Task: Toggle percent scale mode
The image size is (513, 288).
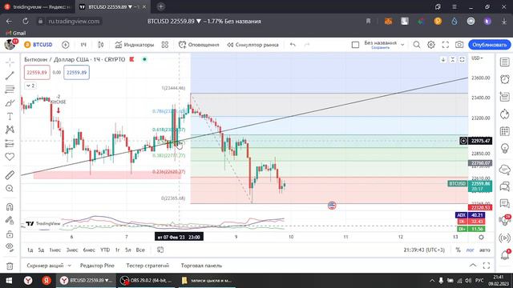Action: tap(458, 250)
